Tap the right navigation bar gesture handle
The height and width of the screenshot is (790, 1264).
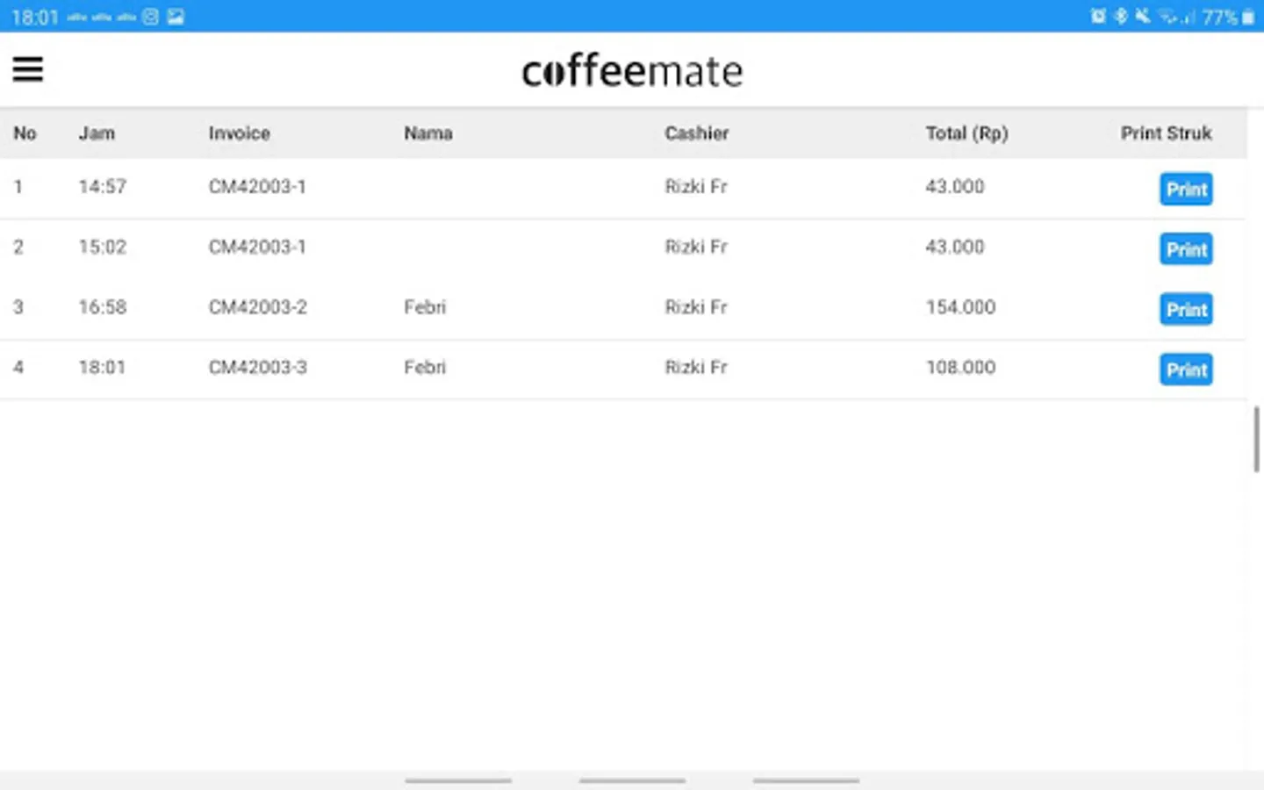(x=806, y=780)
